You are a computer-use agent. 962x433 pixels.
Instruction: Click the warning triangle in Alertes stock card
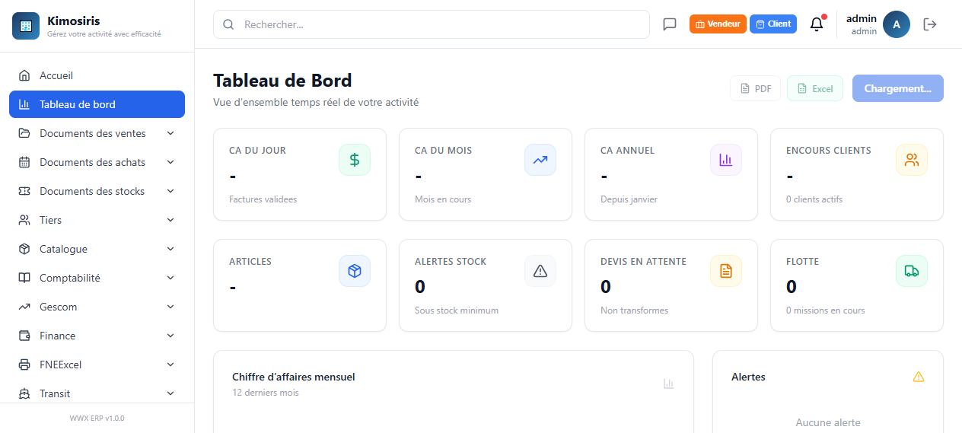point(540,271)
